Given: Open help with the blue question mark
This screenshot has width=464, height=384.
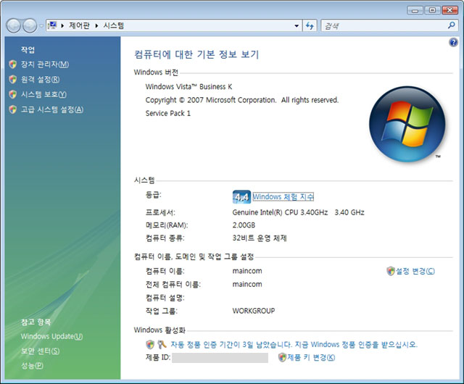Looking at the screenshot, I should coord(453,43).
